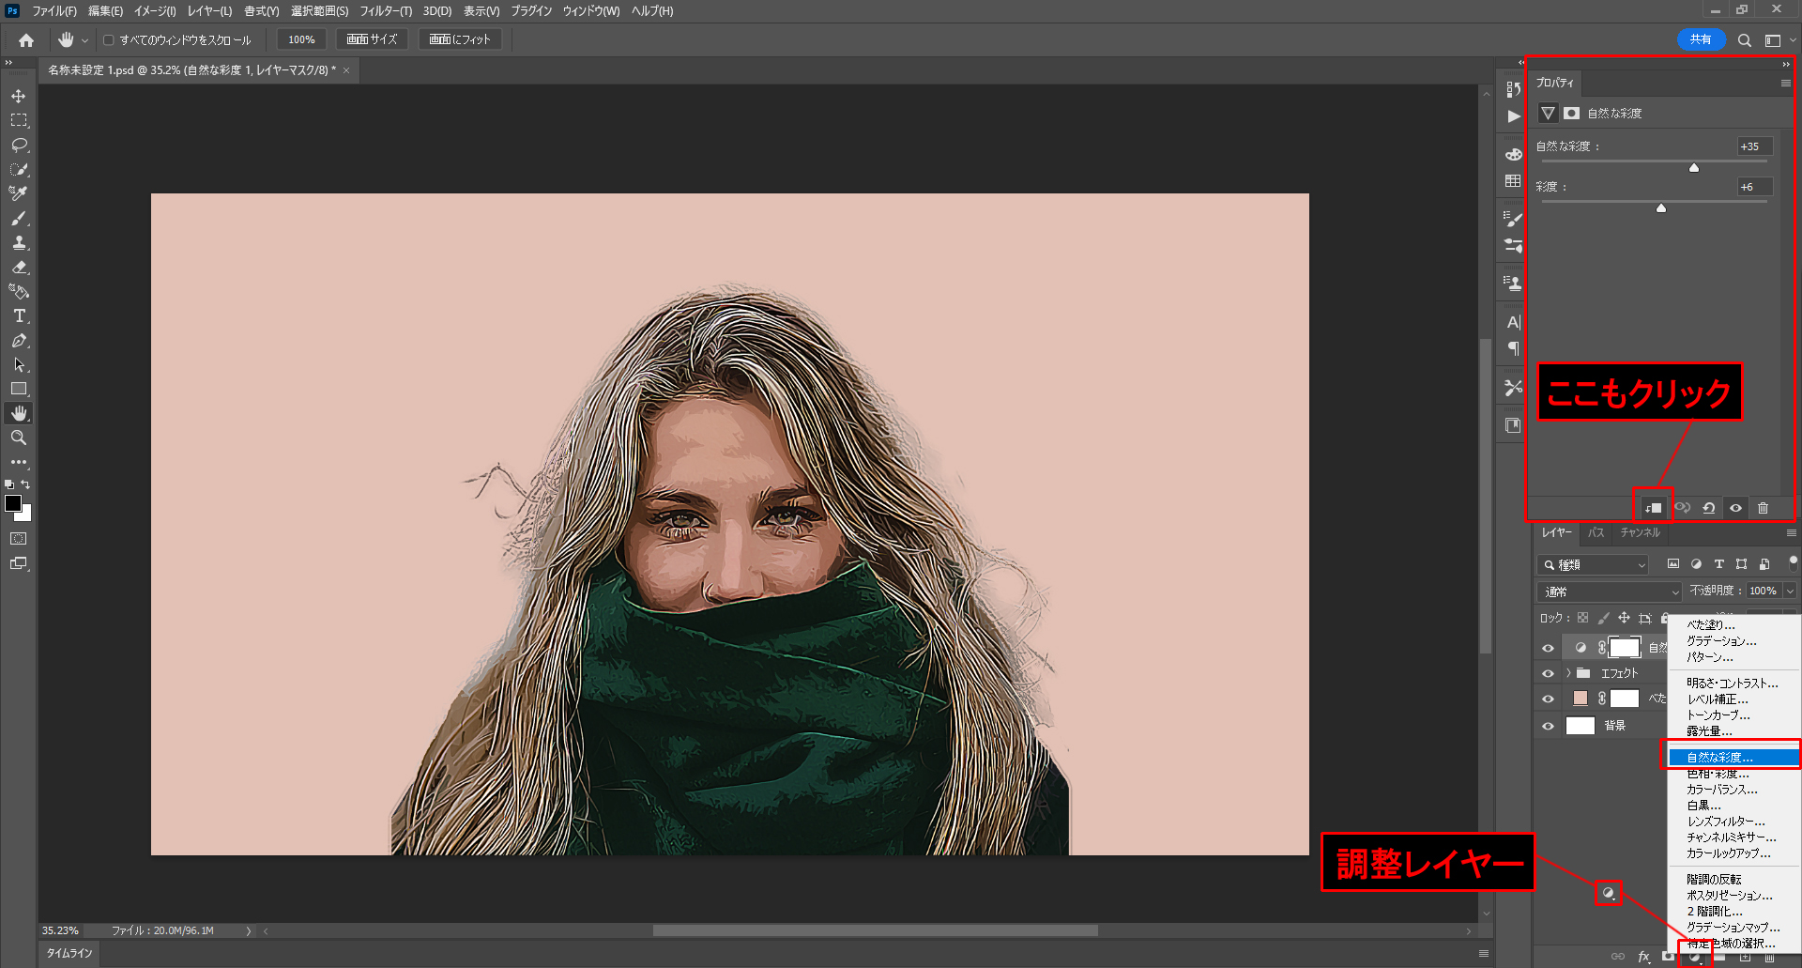The width and height of the screenshot is (1802, 968).
Task: Select the Eraser tool
Action: (19, 268)
